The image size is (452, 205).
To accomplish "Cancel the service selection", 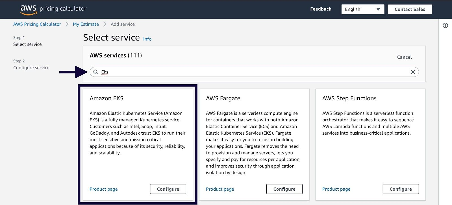I will 404,57.
